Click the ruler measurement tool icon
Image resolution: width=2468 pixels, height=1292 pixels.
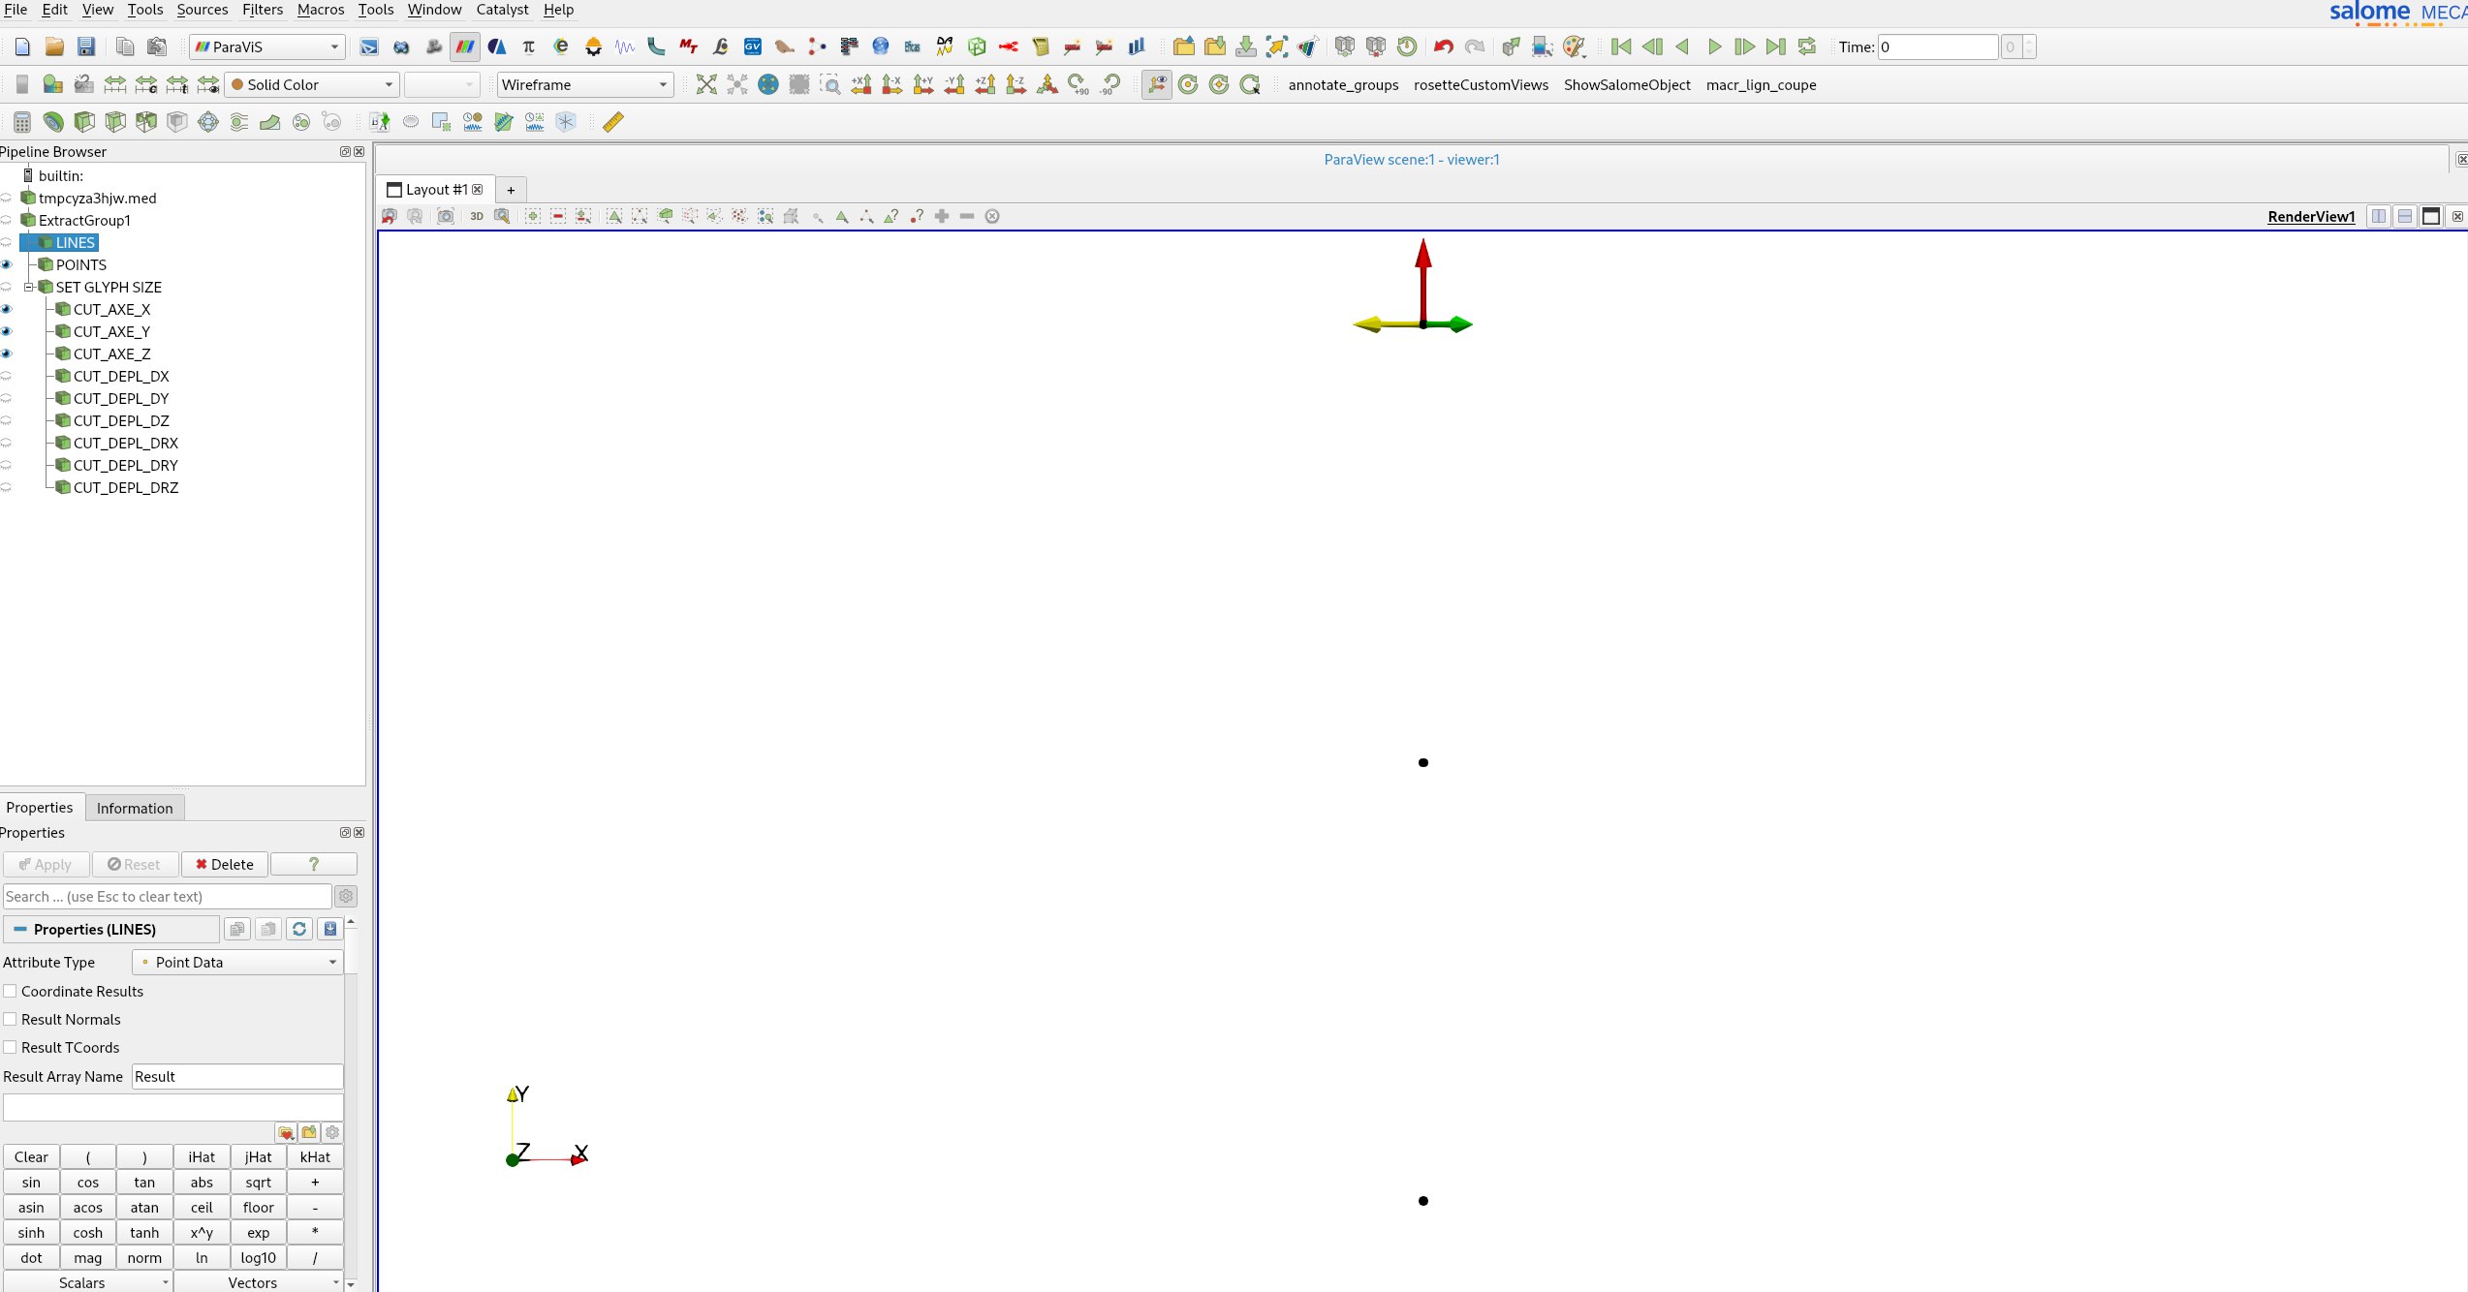coord(613,122)
